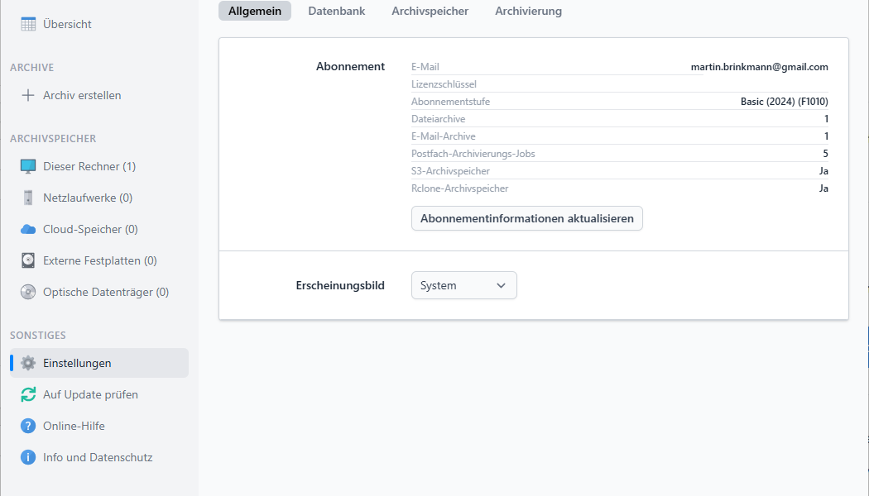This screenshot has width=869, height=496.
Task: Click the chevron arrow in Erscheinungsbild dropdown
Action: coord(501,285)
